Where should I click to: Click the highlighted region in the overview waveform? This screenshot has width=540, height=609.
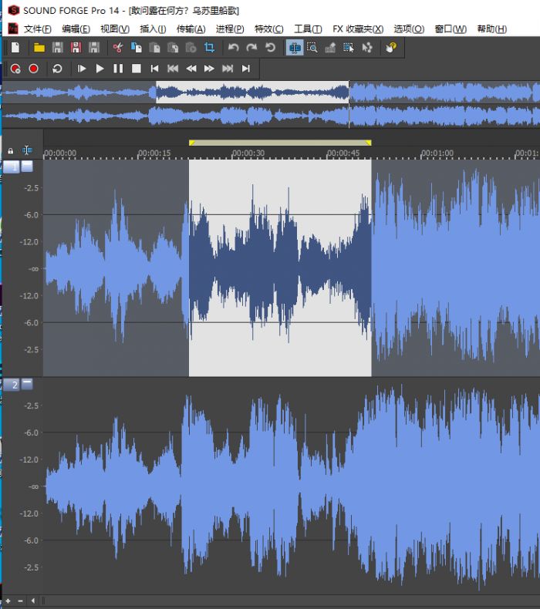coord(252,92)
